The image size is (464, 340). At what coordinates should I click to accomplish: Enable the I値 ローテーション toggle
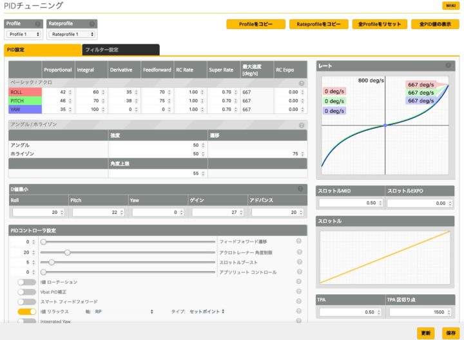[x=27, y=282]
